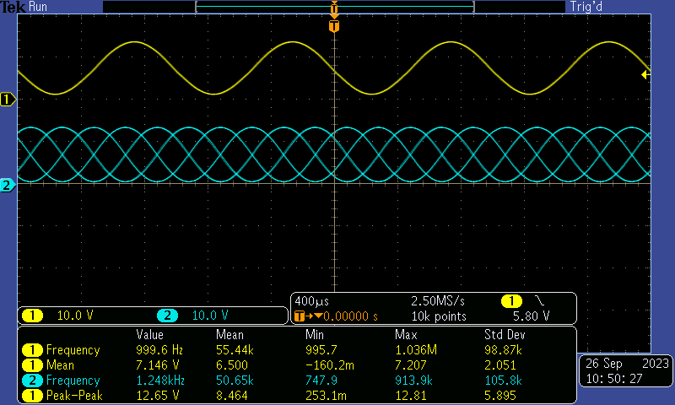Viewport: 675px width, 405px height.
Task: Click the channel 1 badge beside Frequency measurement
Action: coord(32,350)
